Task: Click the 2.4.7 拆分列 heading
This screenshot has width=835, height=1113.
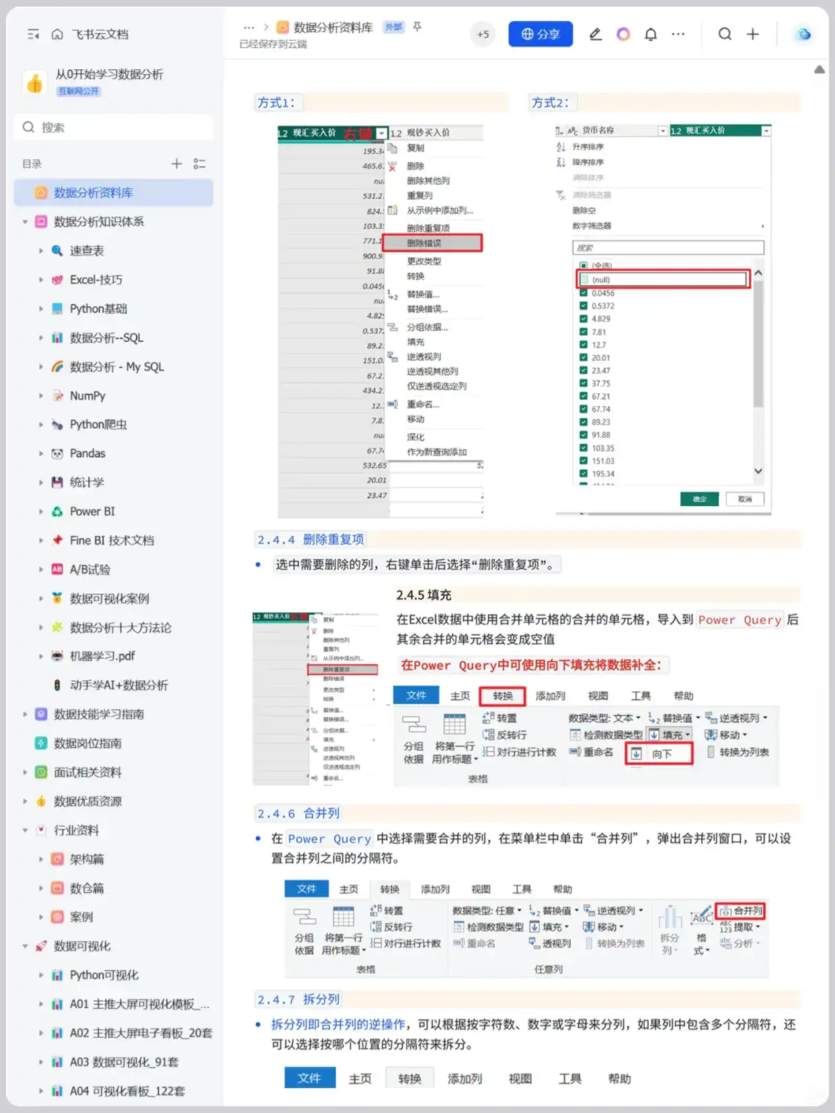Action: (299, 999)
